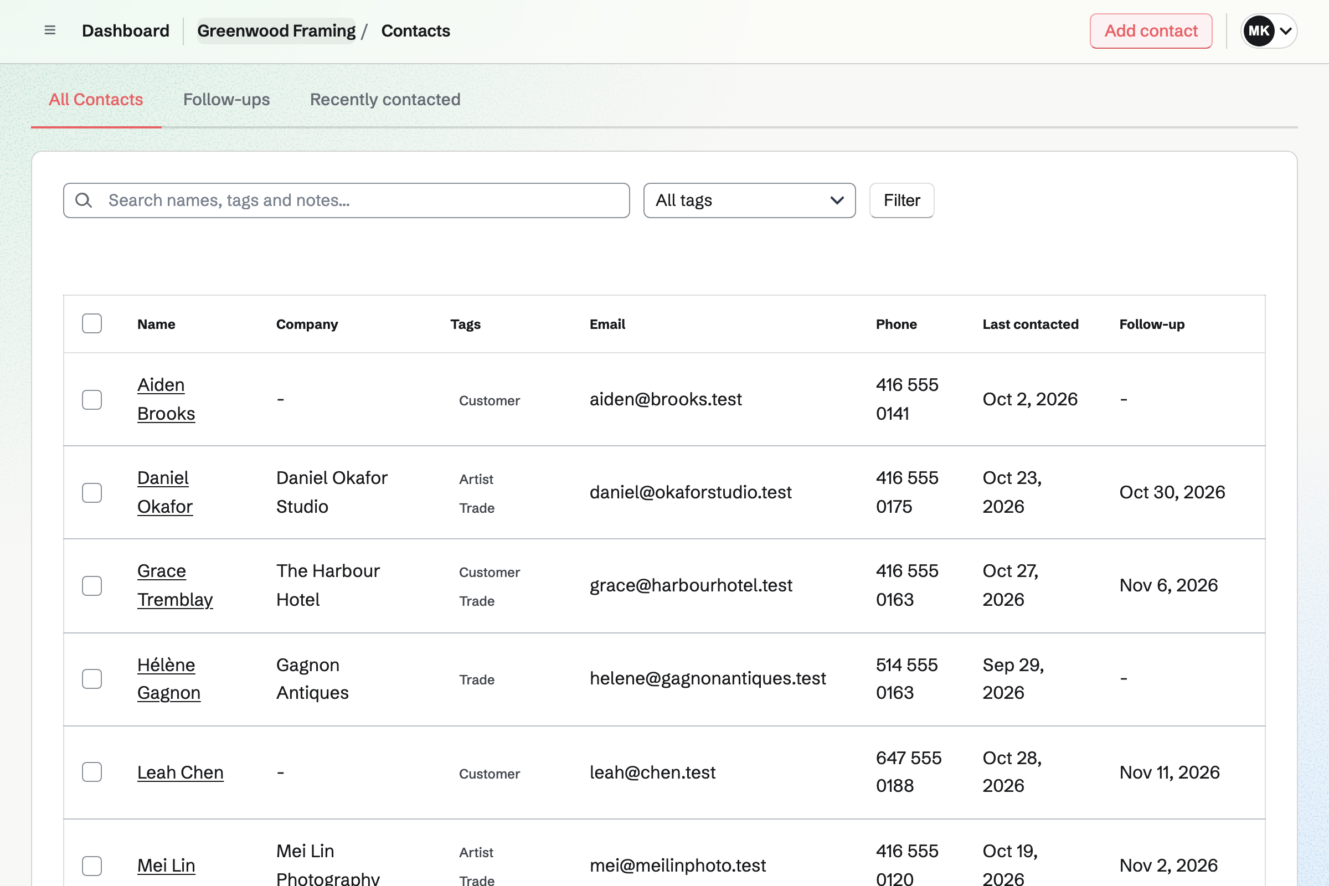Open Mei Lin contact link

click(166, 865)
